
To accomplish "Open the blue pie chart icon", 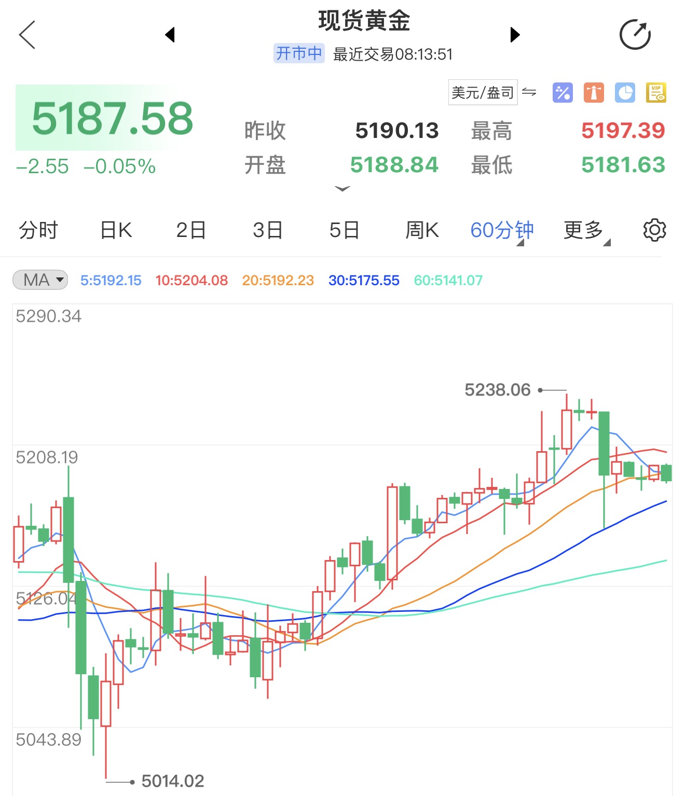I will pos(625,93).
